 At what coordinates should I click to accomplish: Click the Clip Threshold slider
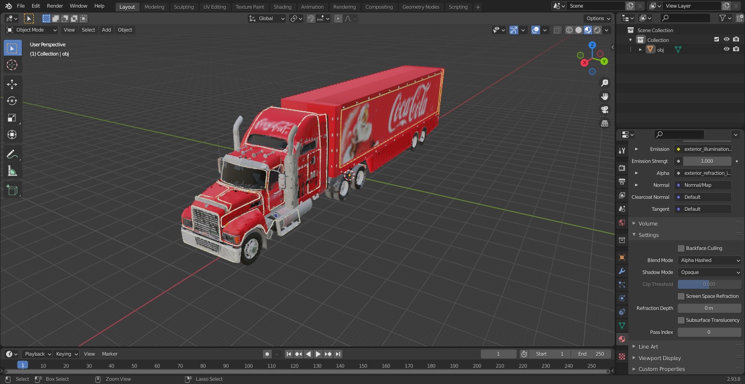point(710,284)
